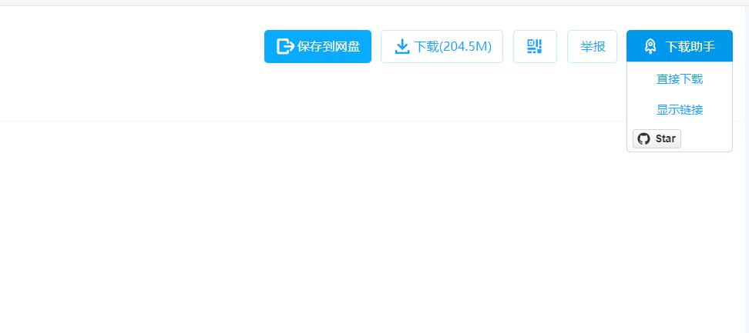Click the 204.5M file size text
This screenshot has width=749, height=333.
(466, 46)
